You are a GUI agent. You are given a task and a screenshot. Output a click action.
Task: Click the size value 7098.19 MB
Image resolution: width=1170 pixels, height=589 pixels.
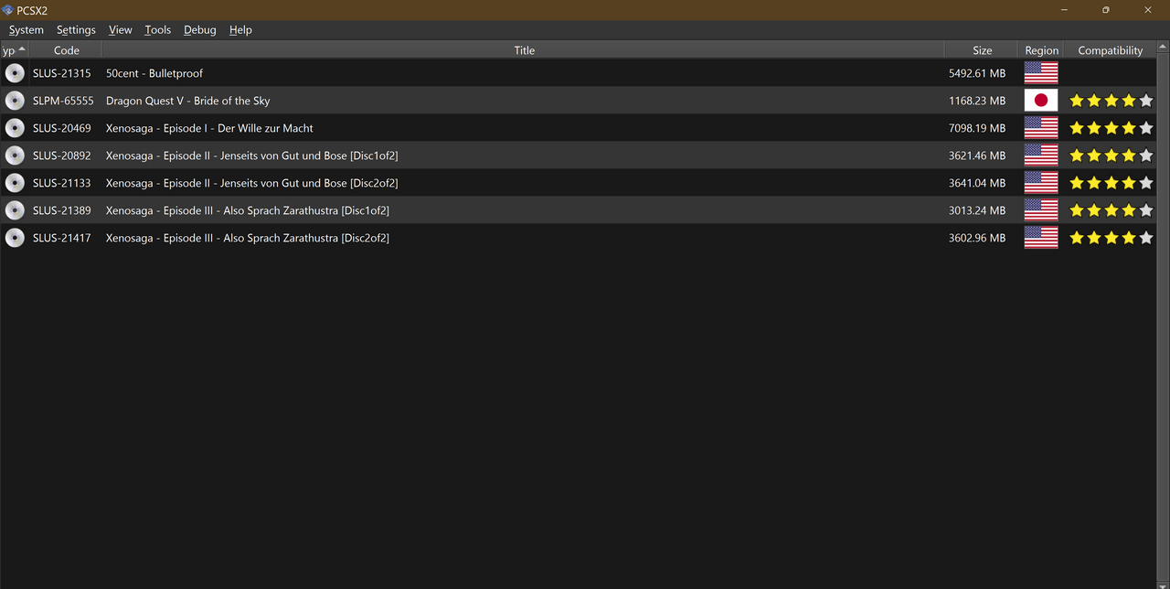[x=977, y=128]
